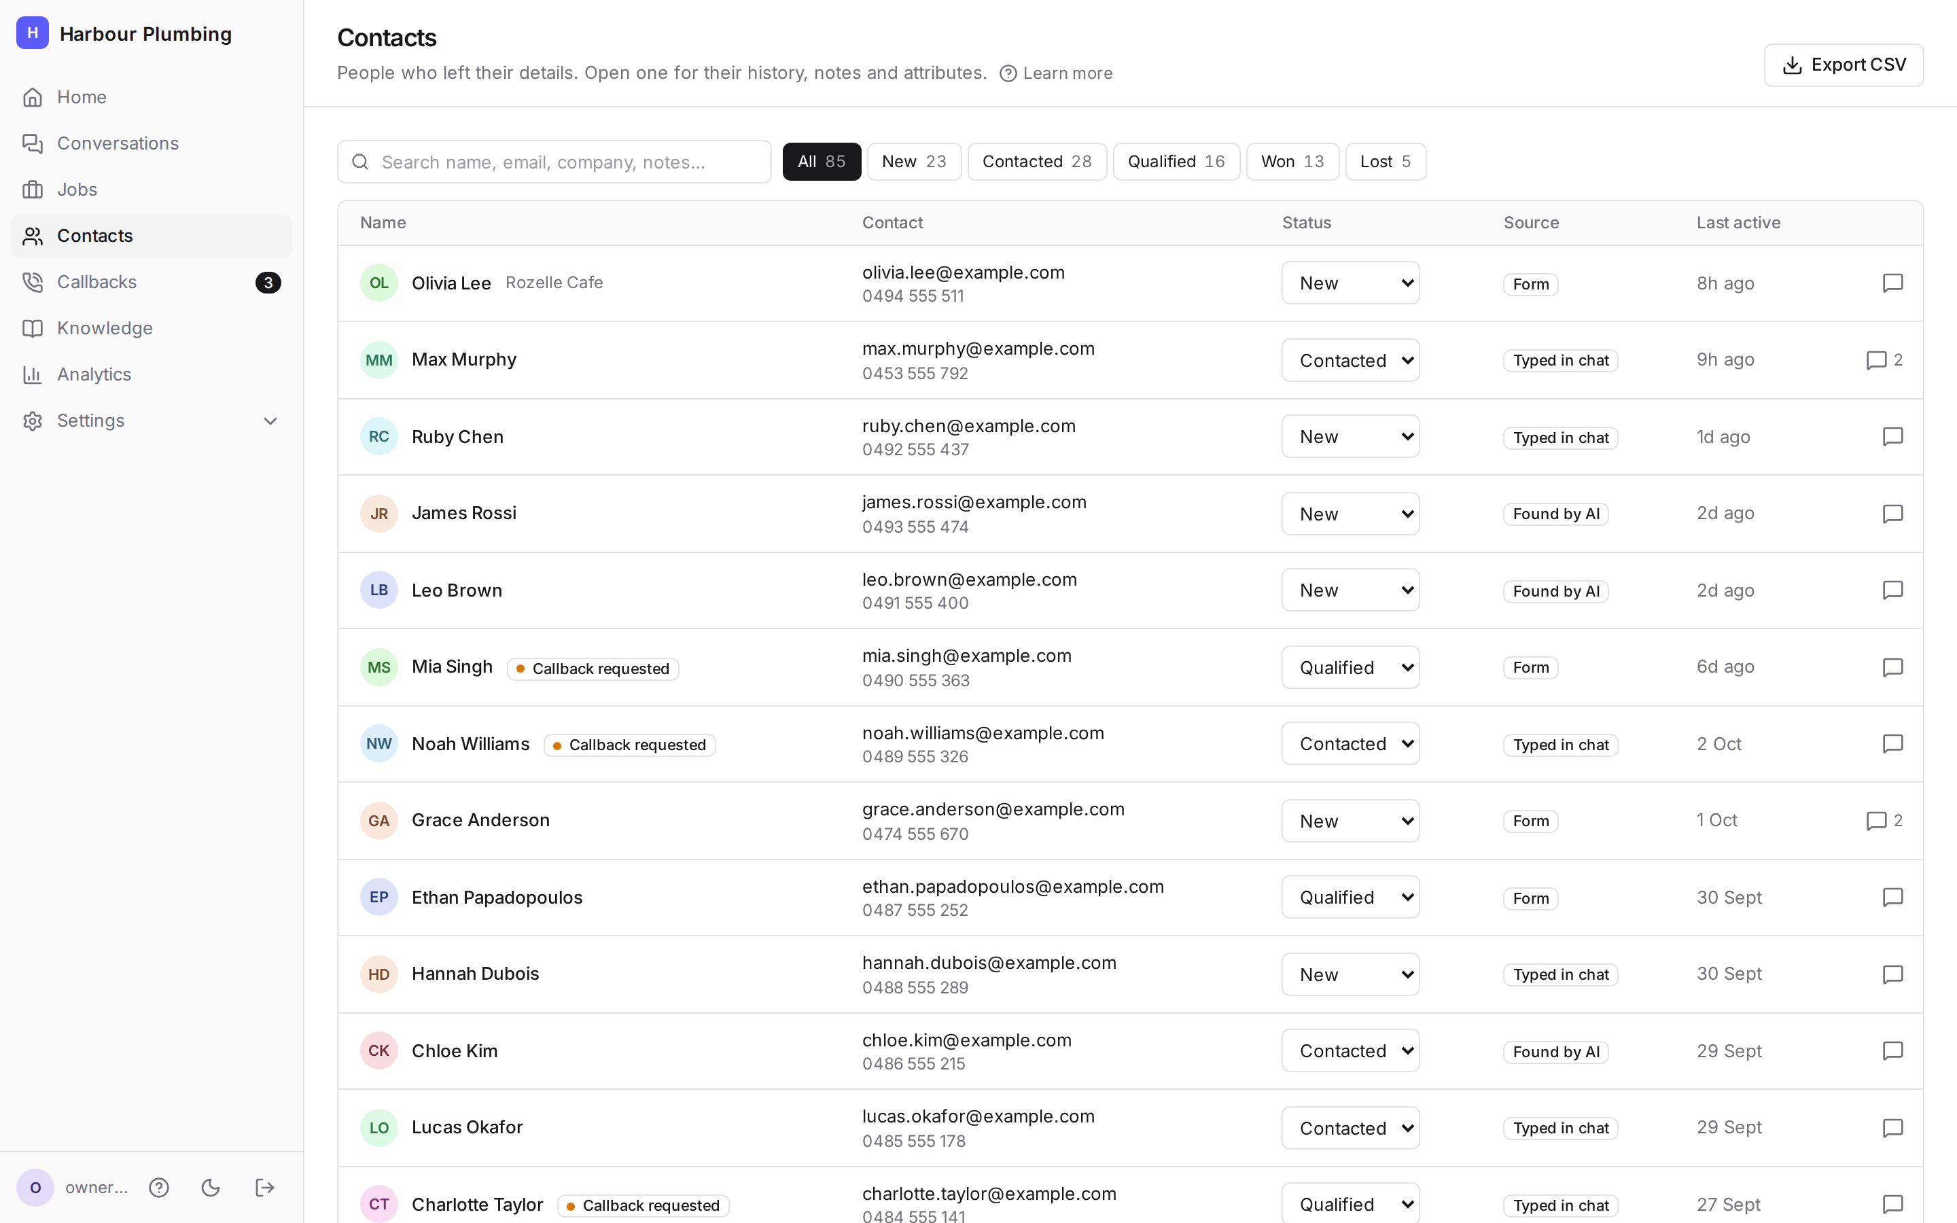Viewport: 1957px width, 1223px height.
Task: Open Knowledge in the sidebar
Action: [152, 328]
